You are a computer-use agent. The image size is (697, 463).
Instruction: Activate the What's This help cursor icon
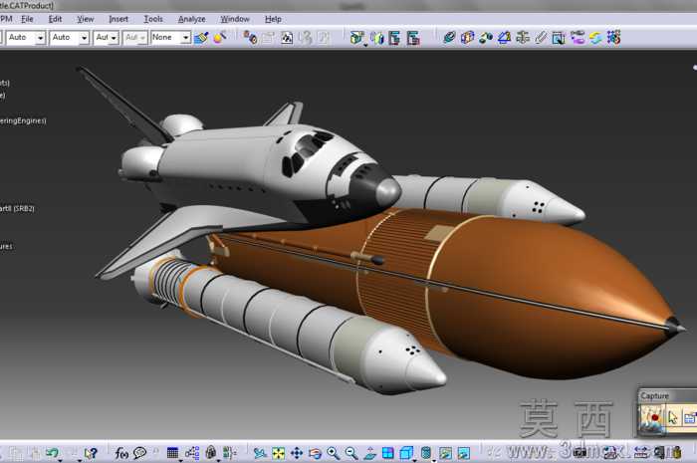pos(91,453)
